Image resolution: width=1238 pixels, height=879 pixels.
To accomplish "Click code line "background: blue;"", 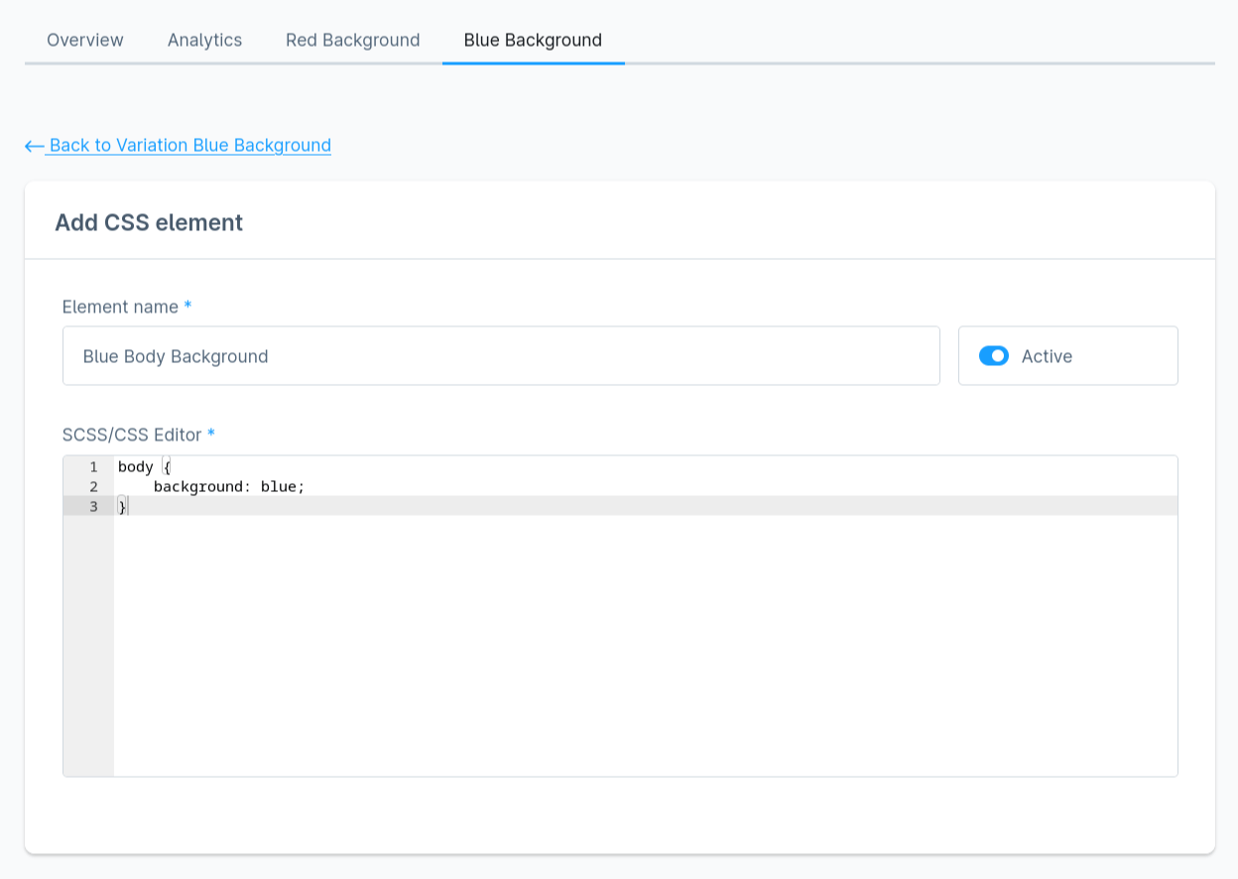I will tap(229, 486).
